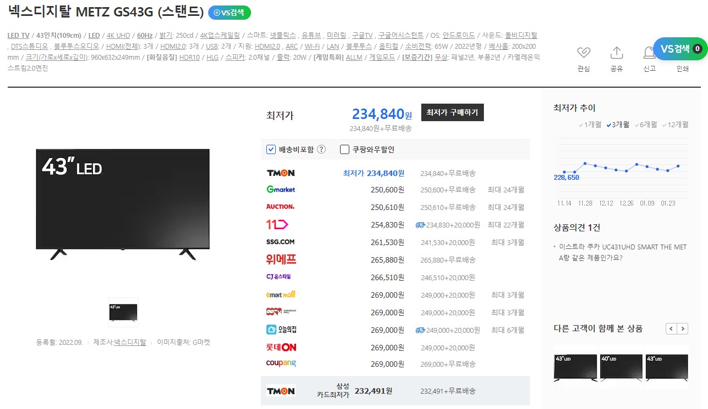Click Gmarket price 250,600원
708x409 pixels.
pos(387,190)
